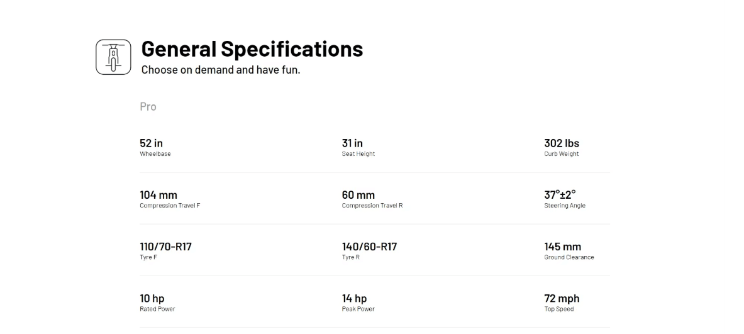Viewport: 744px width, 334px height.
Task: Click the Ground Clearance label
Action: pyautogui.click(x=569, y=257)
